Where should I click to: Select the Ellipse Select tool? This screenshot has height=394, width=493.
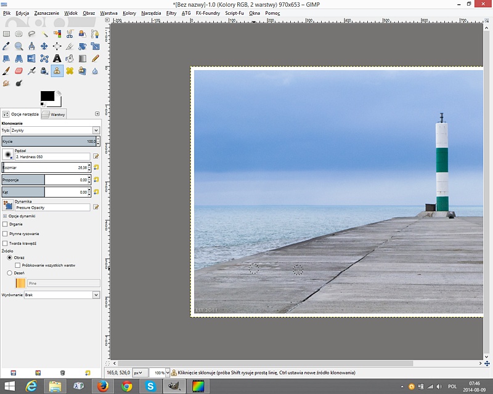(19, 34)
